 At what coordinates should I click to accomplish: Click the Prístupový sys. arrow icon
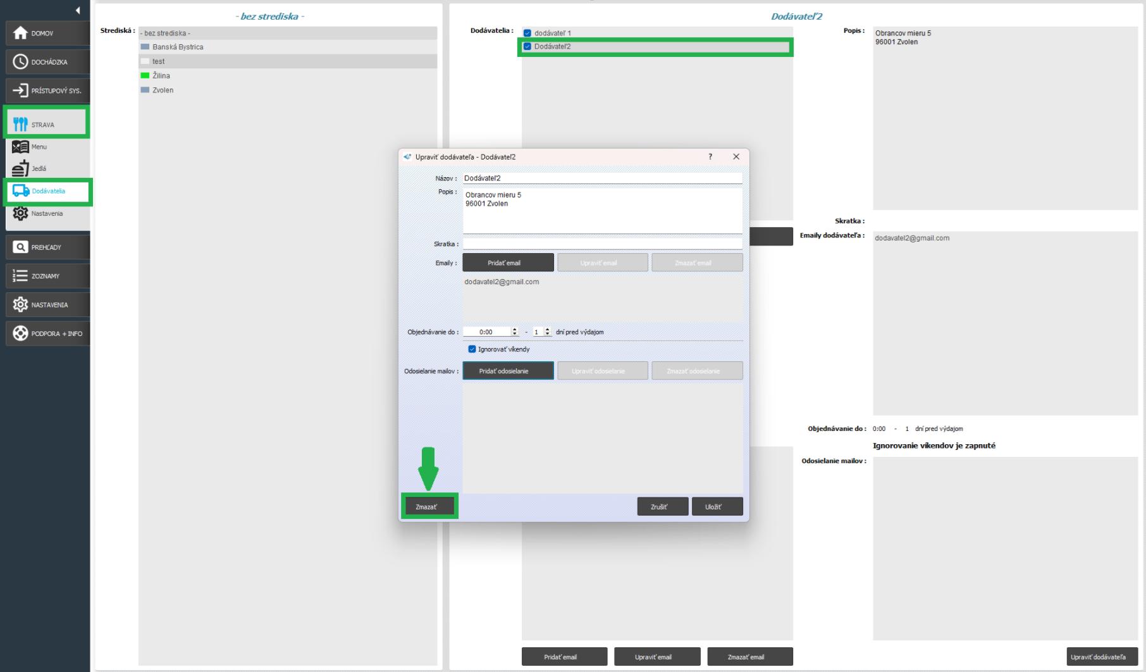pos(20,90)
